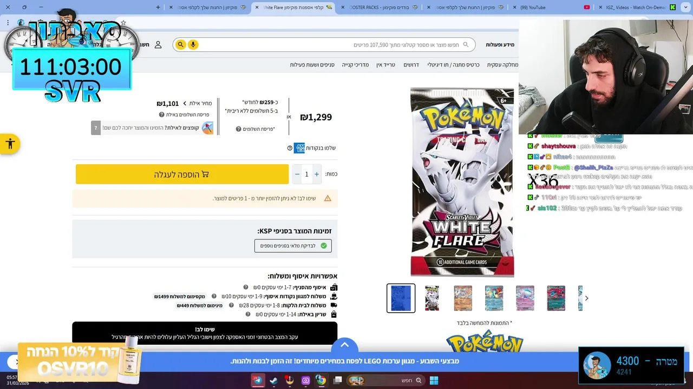Open מידע ופעולות menu
This screenshot has width=693, height=389.
500,45
